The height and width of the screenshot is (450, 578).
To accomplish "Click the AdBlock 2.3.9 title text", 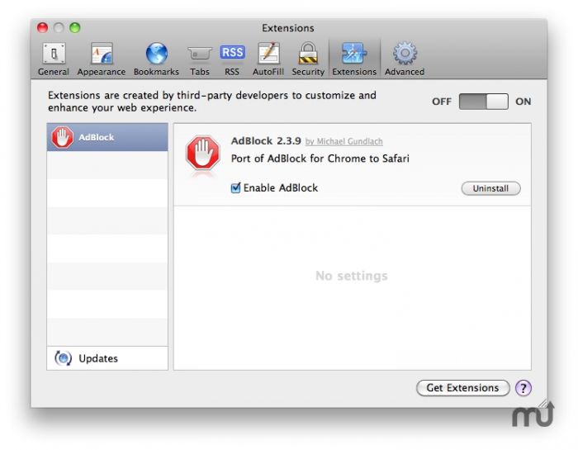I will 266,141.
